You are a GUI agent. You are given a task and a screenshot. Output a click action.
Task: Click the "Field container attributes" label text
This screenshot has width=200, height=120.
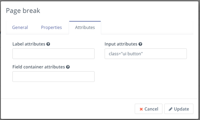coord(39,67)
